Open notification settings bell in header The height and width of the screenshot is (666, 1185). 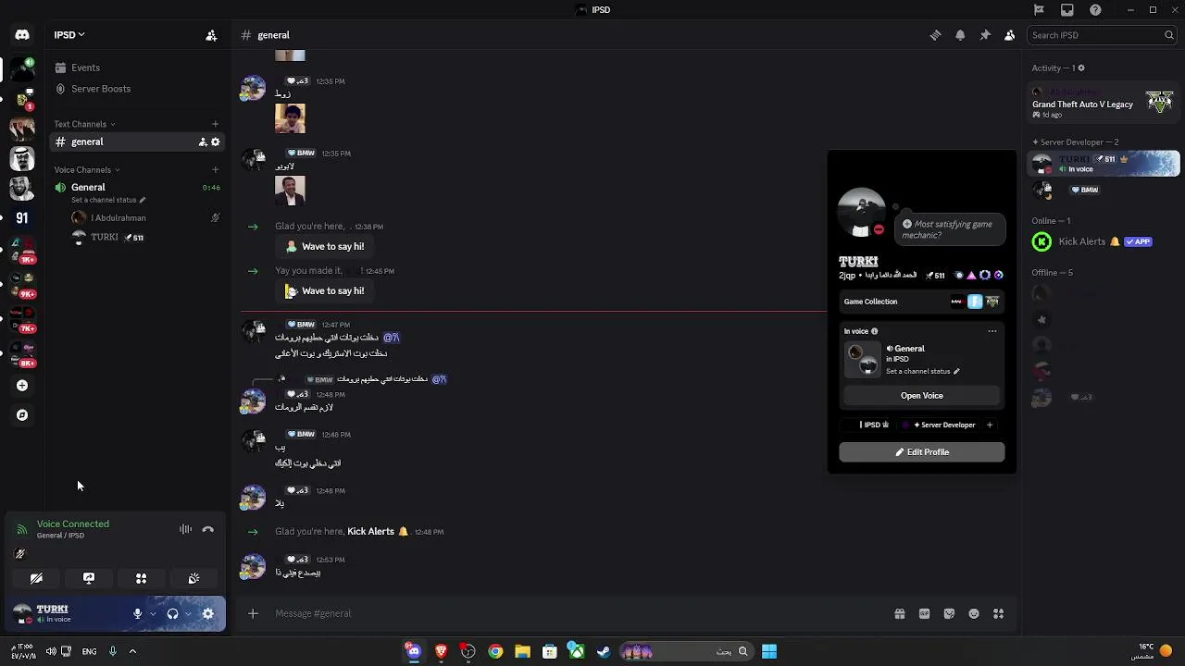(960, 35)
